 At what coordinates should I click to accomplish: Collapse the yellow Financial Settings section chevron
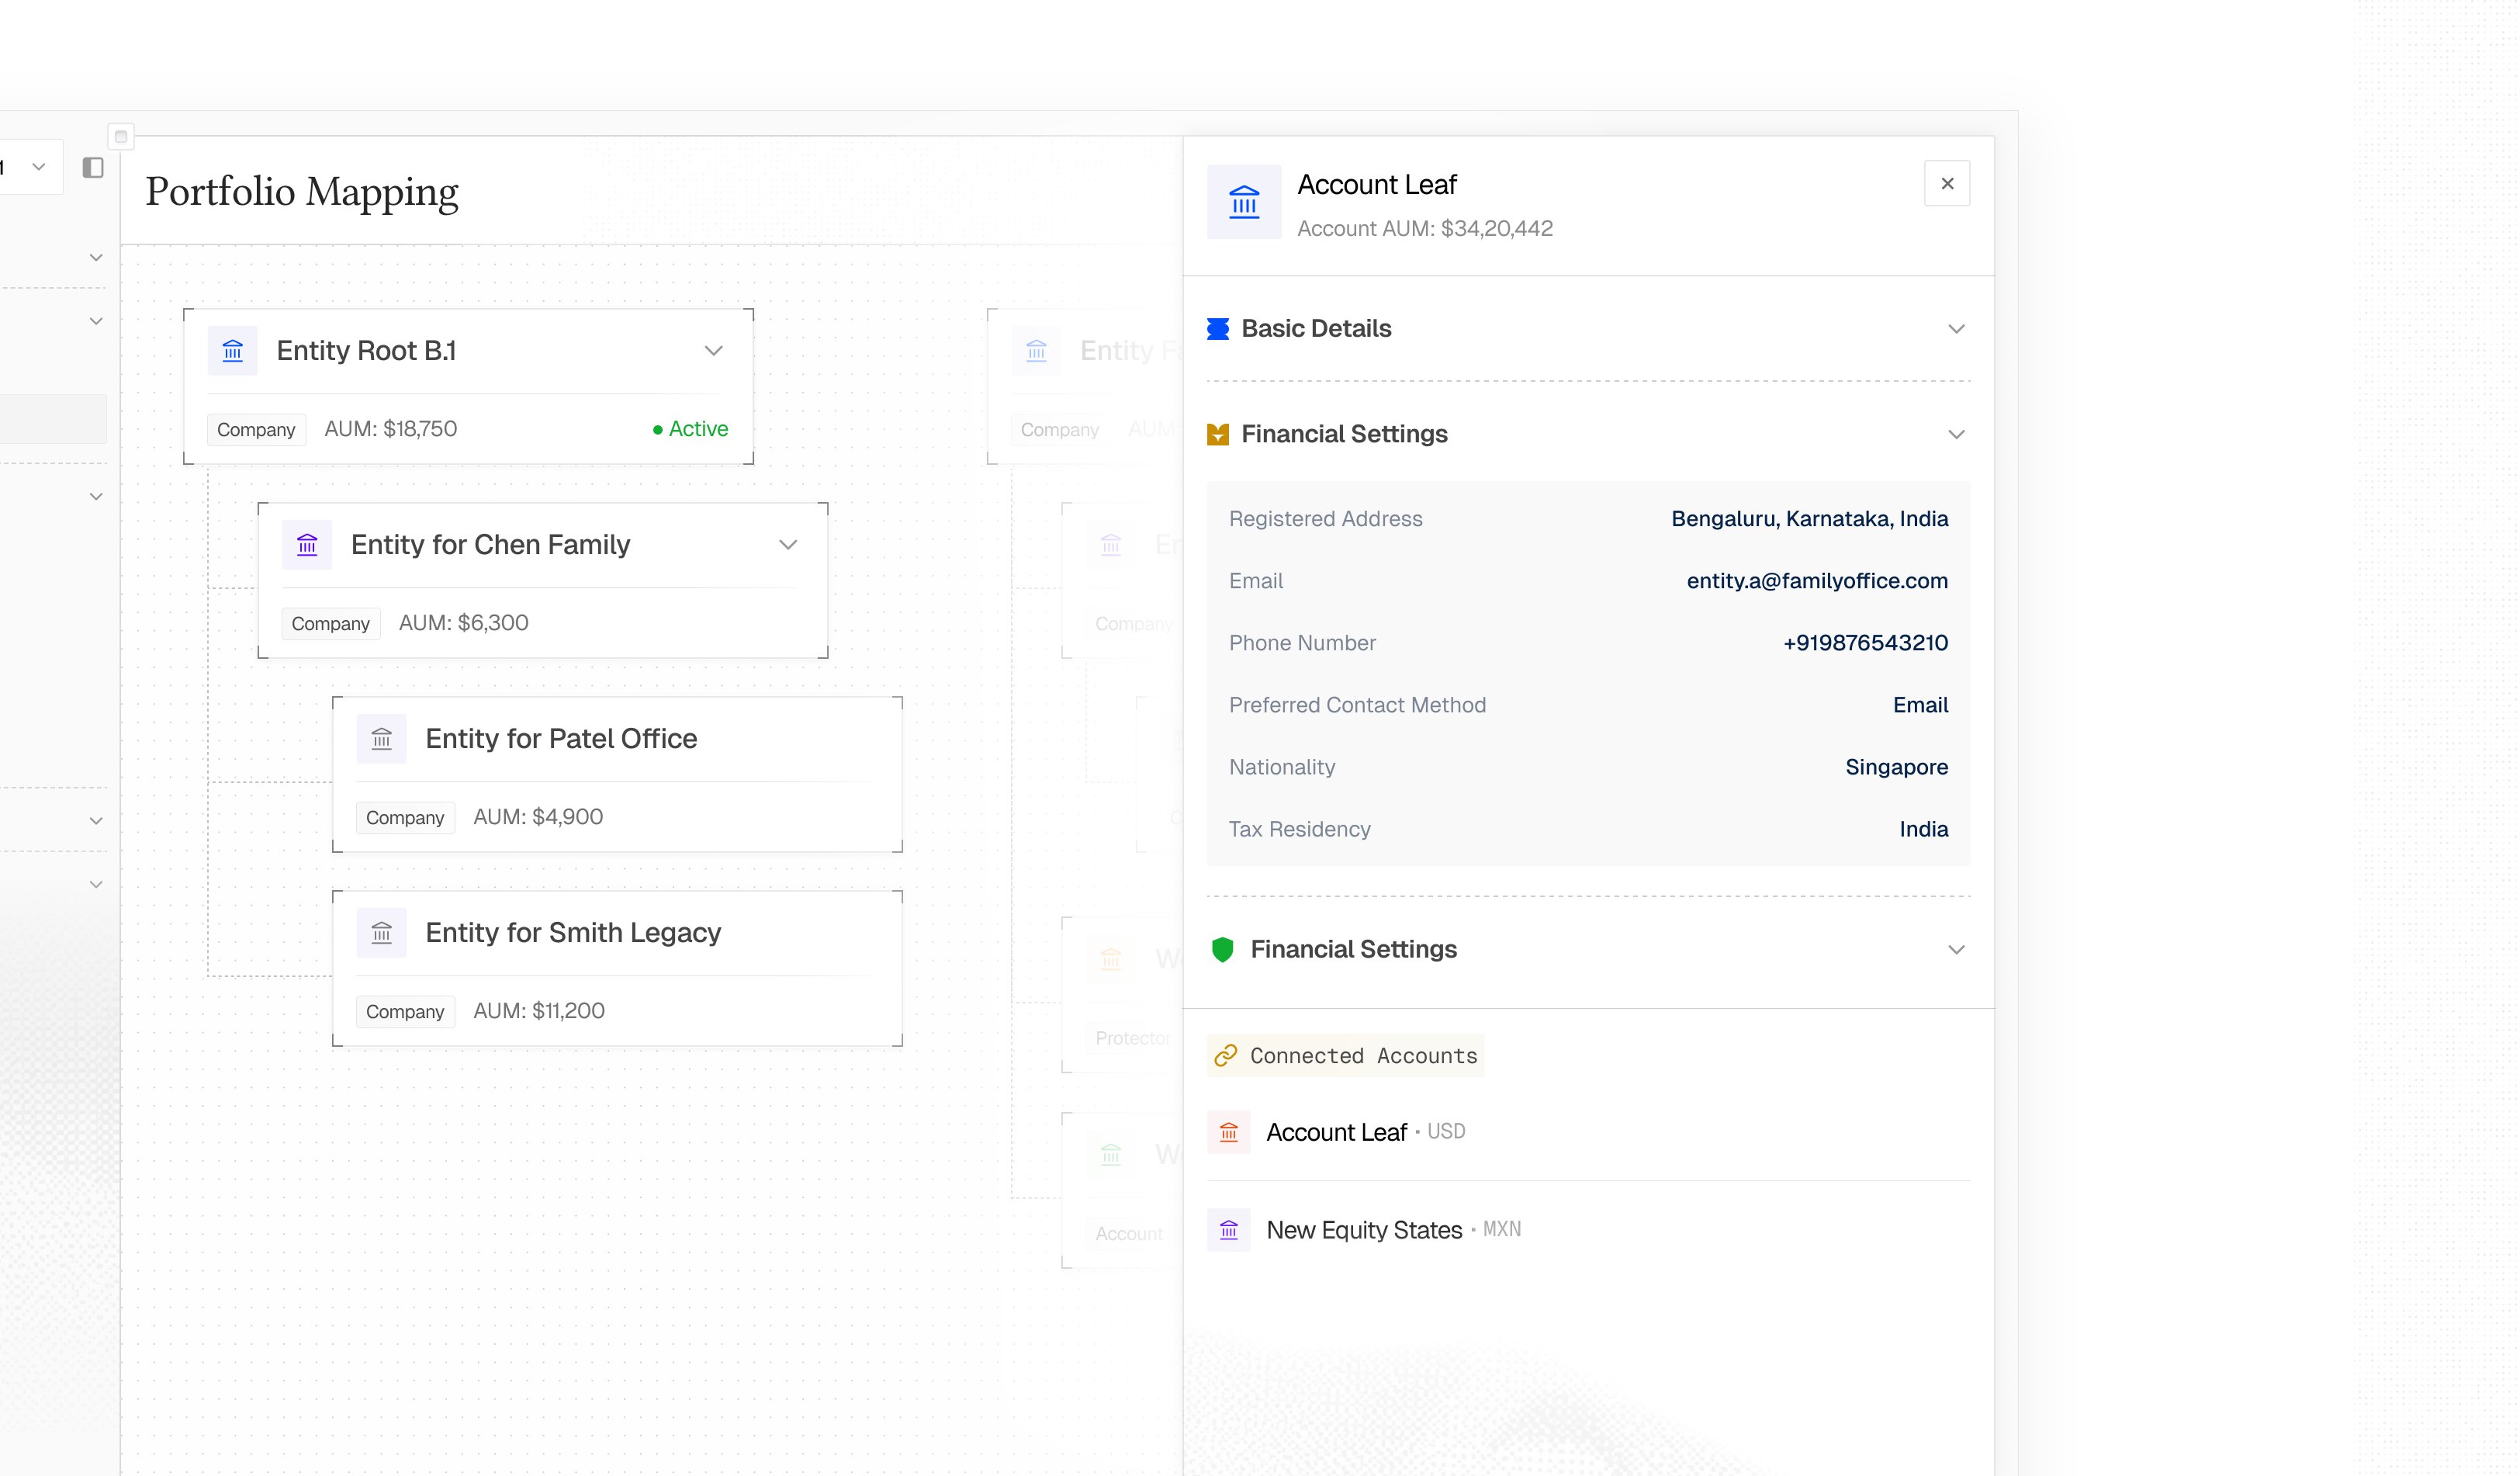1957,434
